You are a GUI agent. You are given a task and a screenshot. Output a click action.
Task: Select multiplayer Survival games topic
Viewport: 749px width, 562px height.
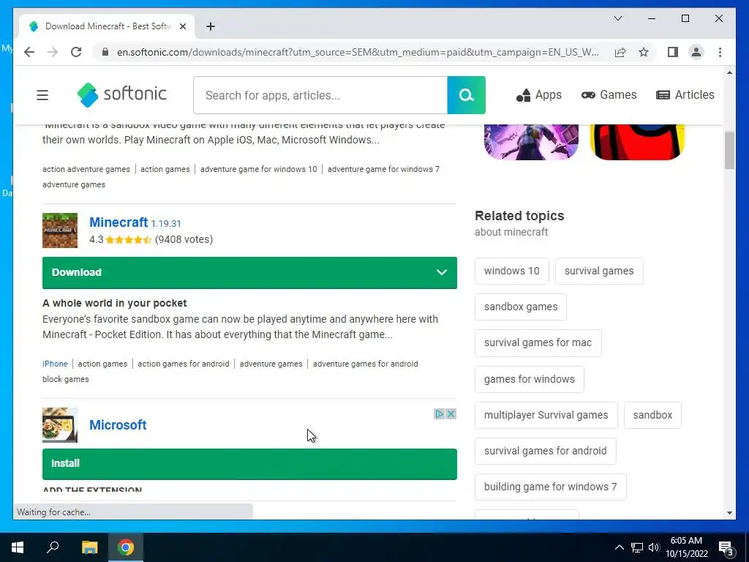pyautogui.click(x=546, y=416)
